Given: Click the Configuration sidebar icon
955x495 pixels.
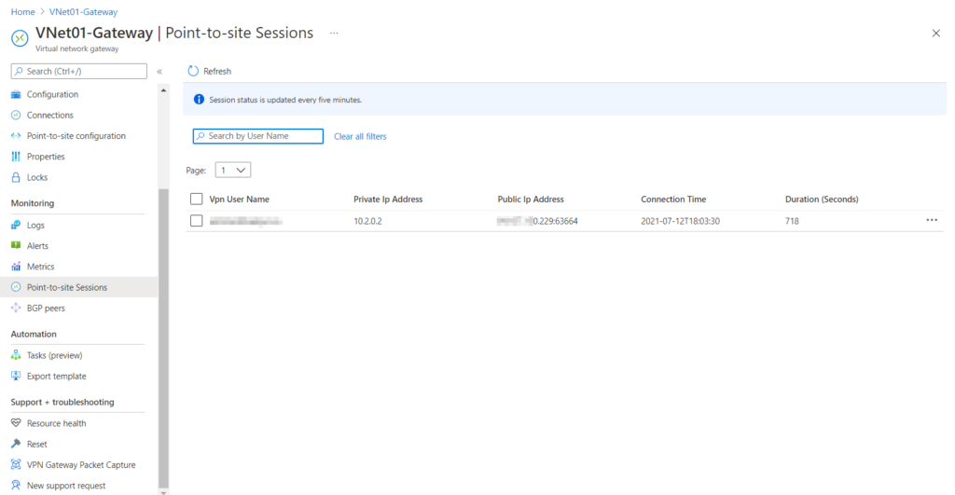Looking at the screenshot, I should [16, 94].
